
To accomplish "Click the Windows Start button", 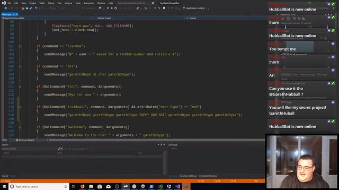I will [x=4, y=186].
